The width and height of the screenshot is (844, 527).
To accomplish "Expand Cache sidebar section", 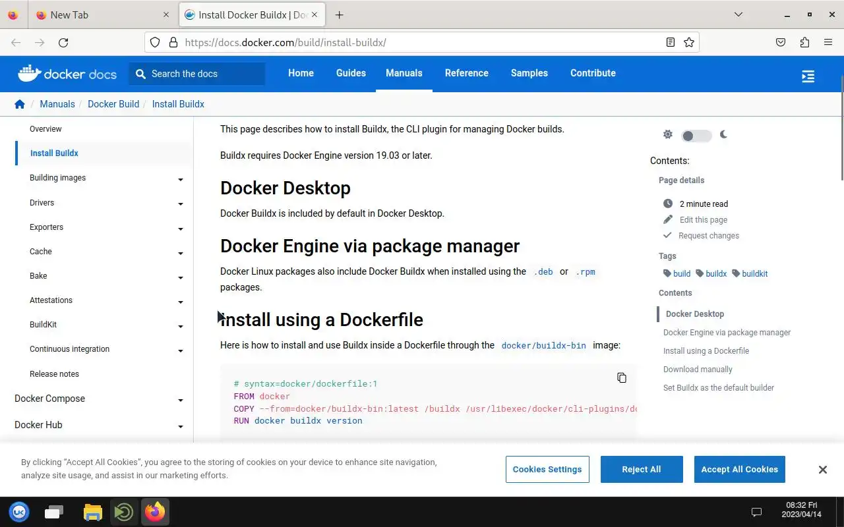I will [180, 253].
